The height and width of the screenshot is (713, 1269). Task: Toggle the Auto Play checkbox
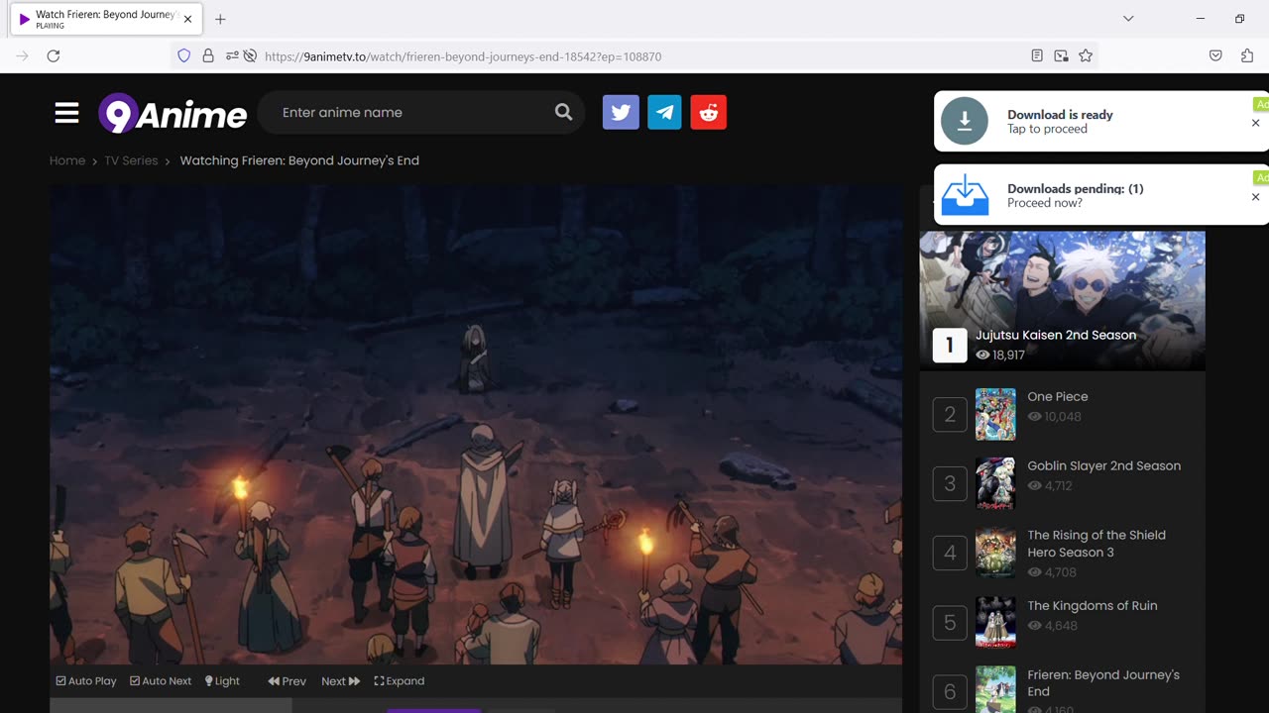point(86,681)
